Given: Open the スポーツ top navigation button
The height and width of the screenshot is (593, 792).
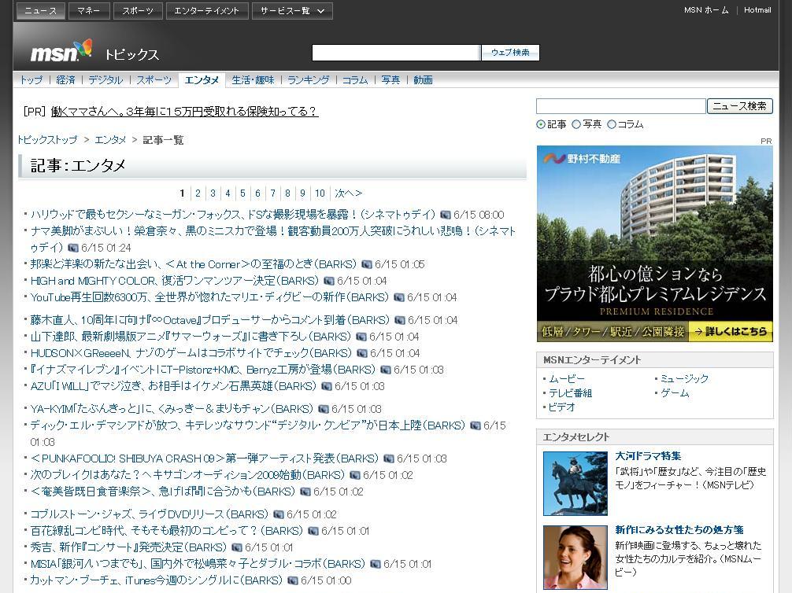Looking at the screenshot, I should pyautogui.click(x=138, y=10).
